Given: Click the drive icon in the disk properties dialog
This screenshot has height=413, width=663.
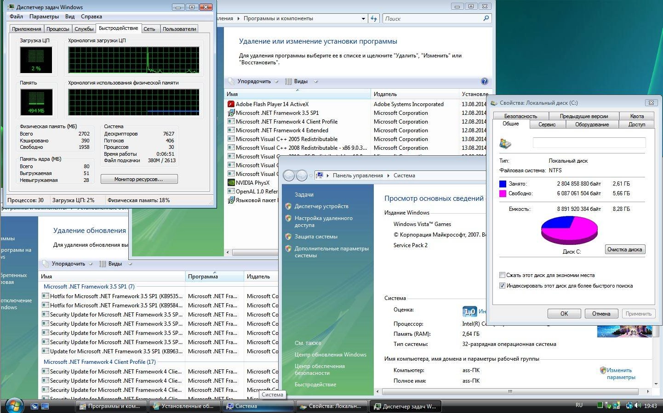Looking at the screenshot, I should click(505, 143).
